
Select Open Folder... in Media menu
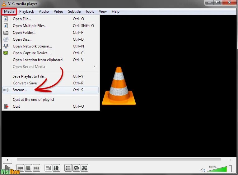click(50, 33)
